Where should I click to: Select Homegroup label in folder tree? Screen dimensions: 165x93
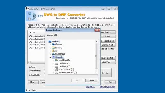60,54
